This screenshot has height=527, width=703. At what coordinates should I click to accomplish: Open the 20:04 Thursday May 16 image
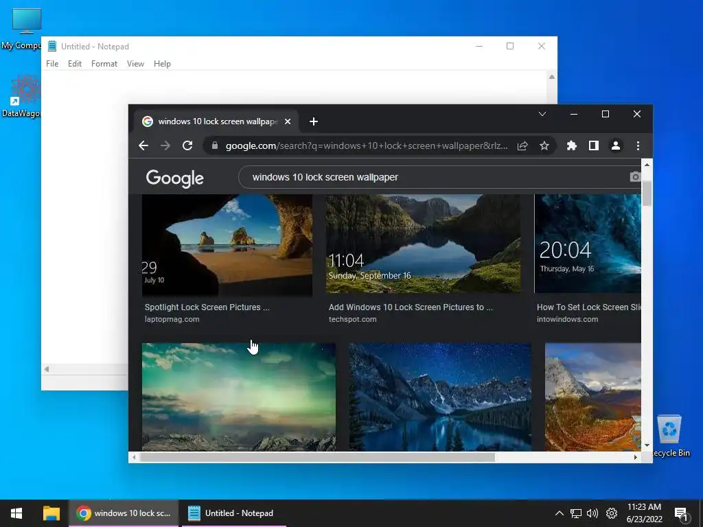pyautogui.click(x=588, y=244)
